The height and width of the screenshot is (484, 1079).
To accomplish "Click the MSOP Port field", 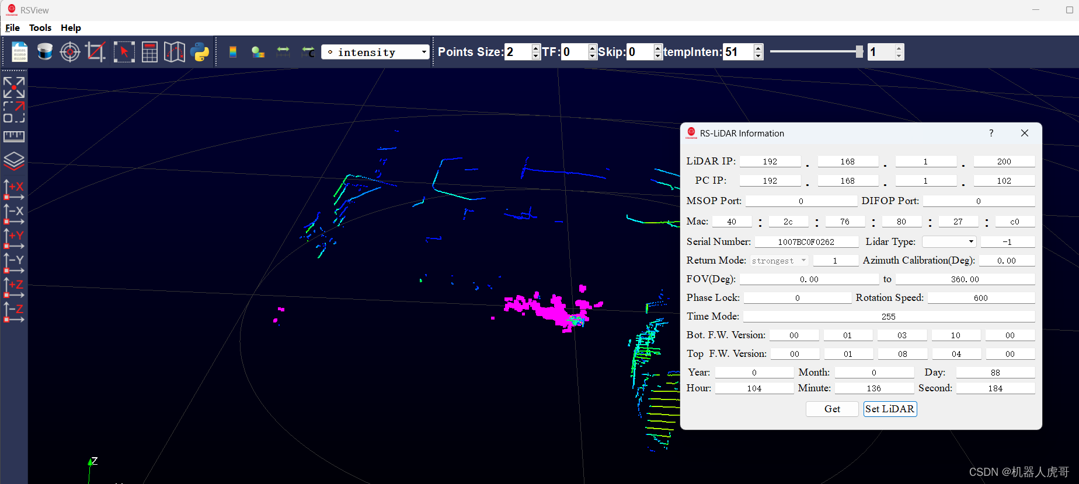I will click(801, 201).
